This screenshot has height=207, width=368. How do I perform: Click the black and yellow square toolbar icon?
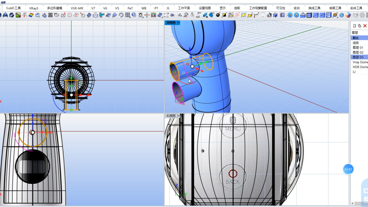click(224, 15)
